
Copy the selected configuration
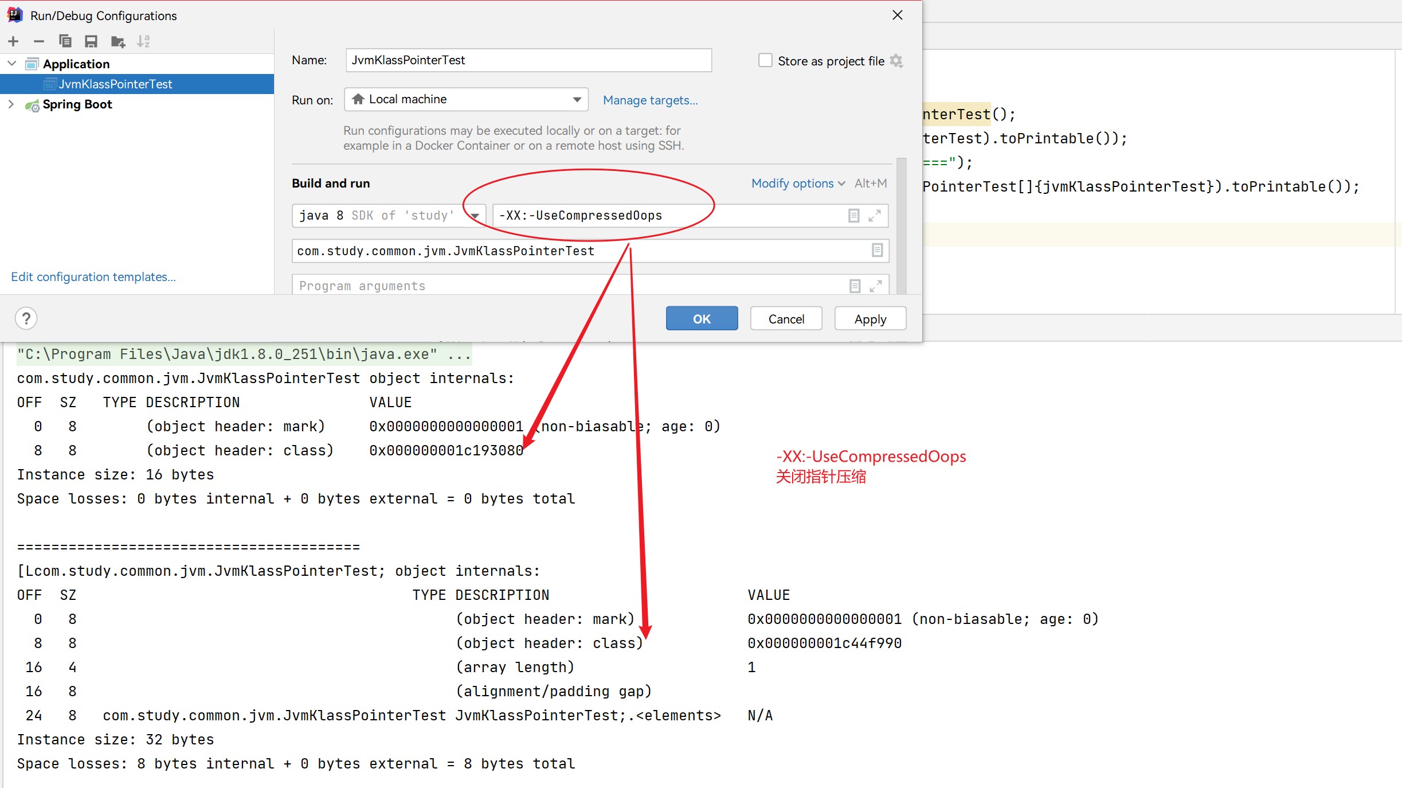65,41
